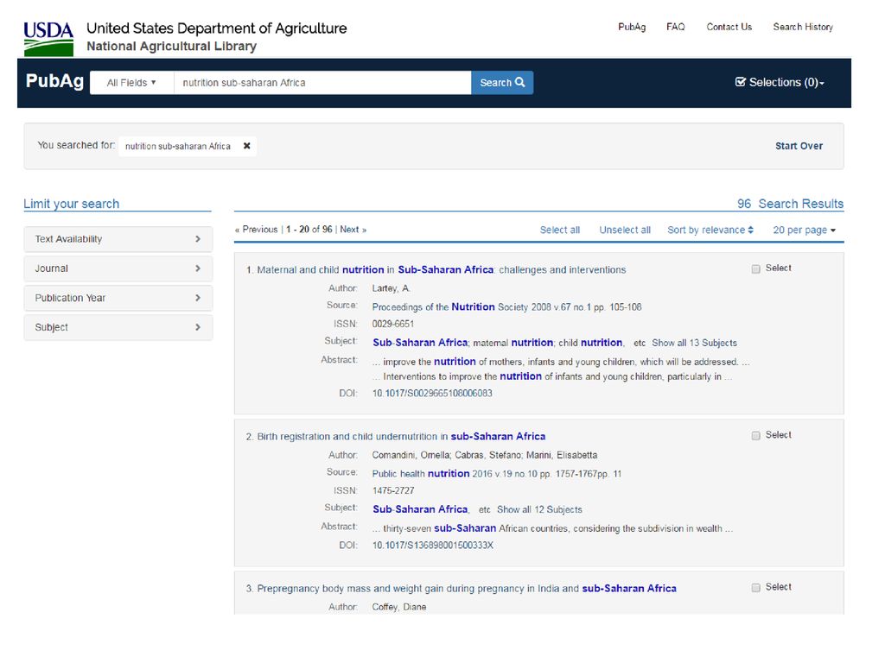This screenshot has width=885, height=663.
Task: Click DOI 10.1017/S0029665108006083
Action: tap(432, 394)
